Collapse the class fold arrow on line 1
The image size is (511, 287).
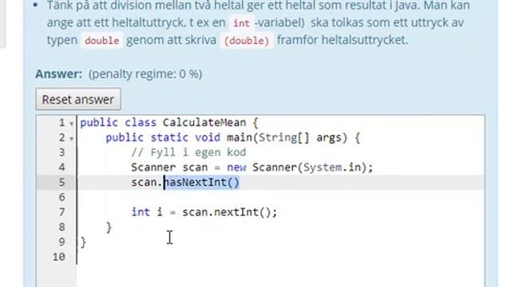(71, 124)
